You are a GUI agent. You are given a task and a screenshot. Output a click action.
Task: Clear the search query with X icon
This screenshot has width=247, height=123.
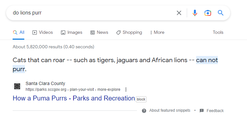click(x=179, y=13)
